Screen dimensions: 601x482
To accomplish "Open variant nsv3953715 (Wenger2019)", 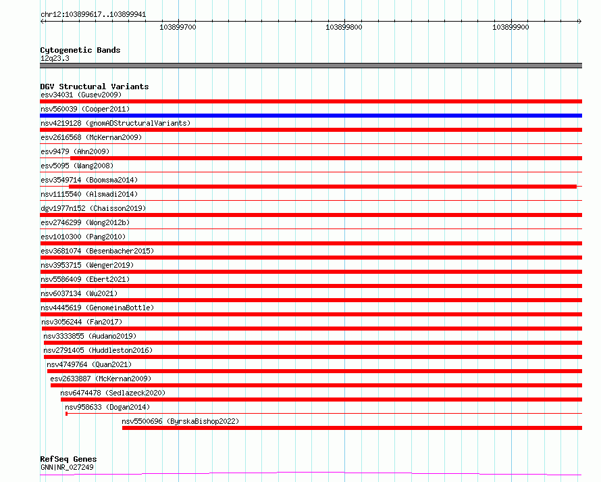I will (x=87, y=265).
